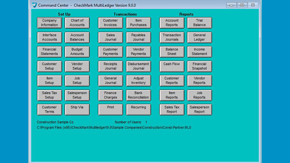Image resolution: width=290 pixels, height=163 pixels.
Task: Open the Payables Journal
Action: coord(138,37)
